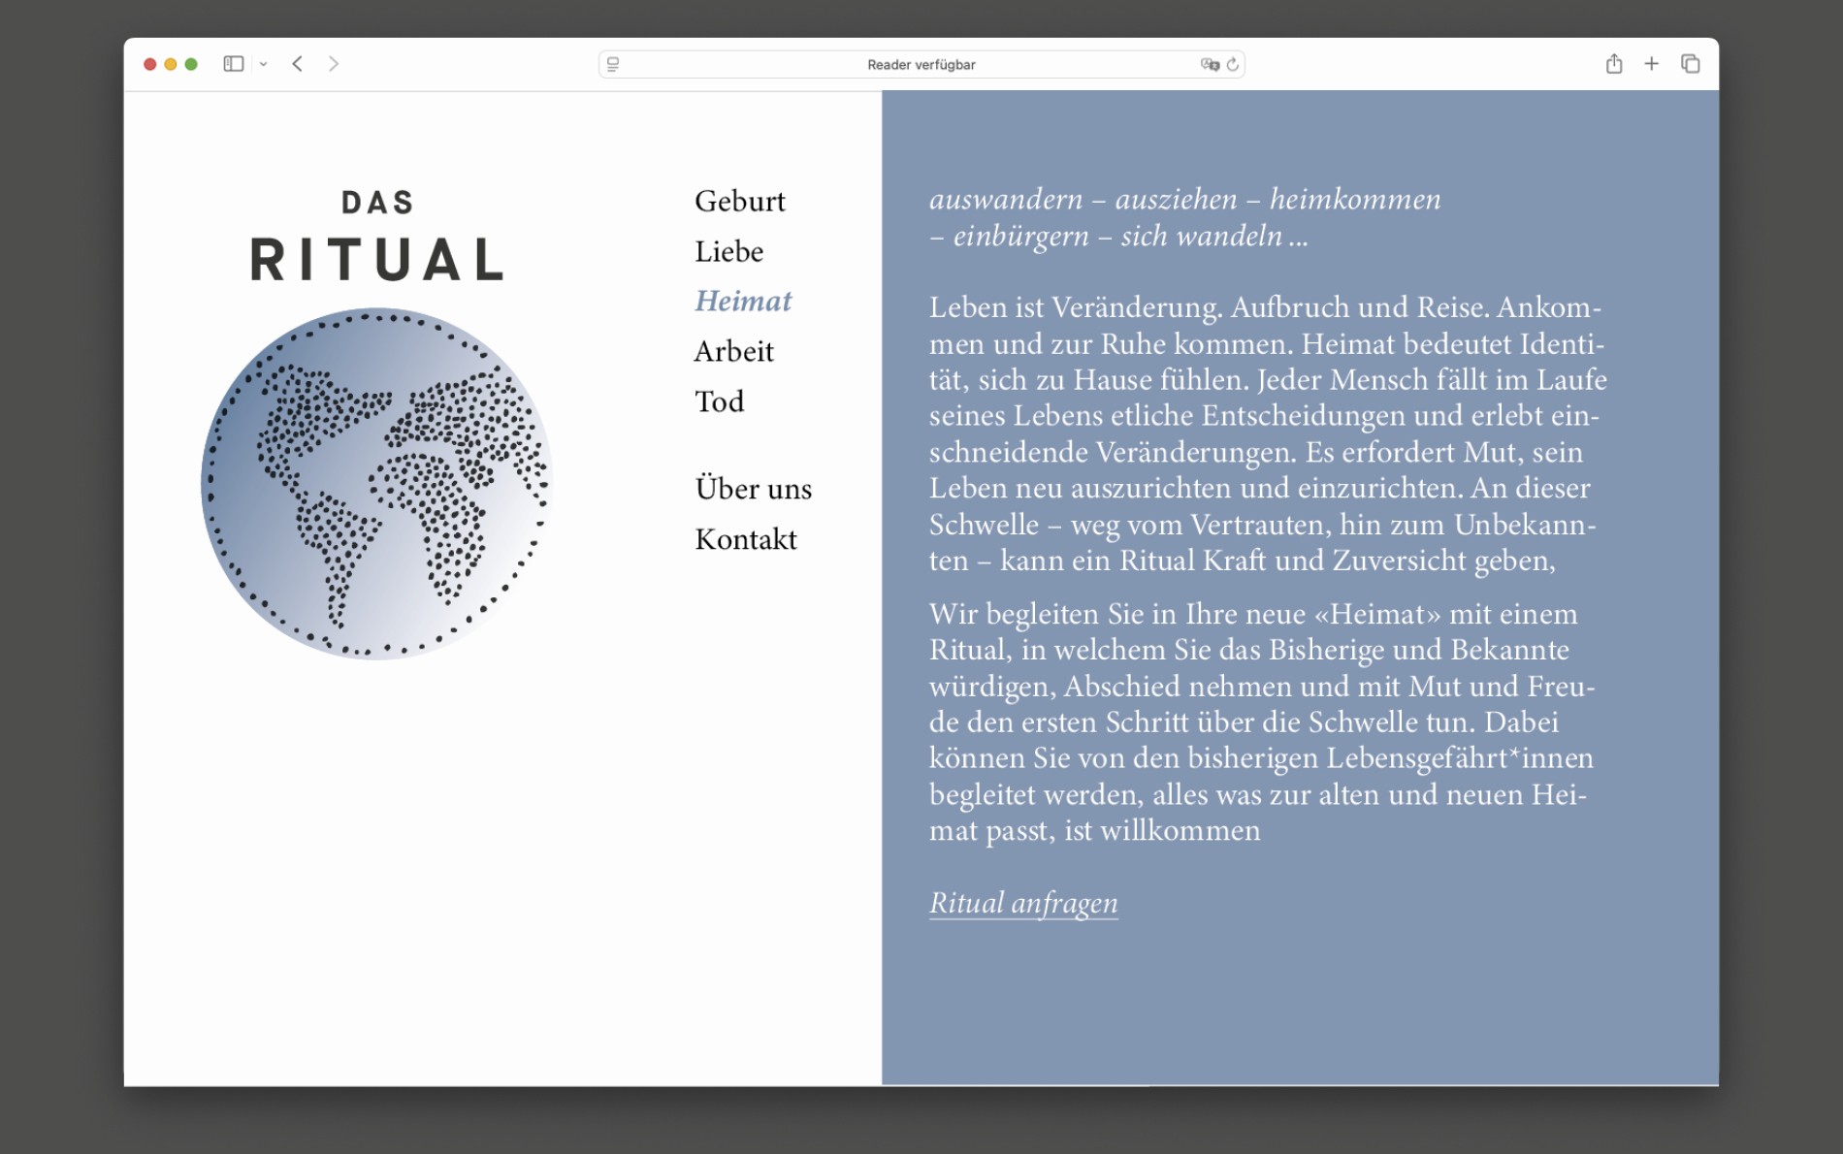Image resolution: width=1843 pixels, height=1154 pixels.
Task: Click the Ritual anfragen link
Action: [1022, 903]
